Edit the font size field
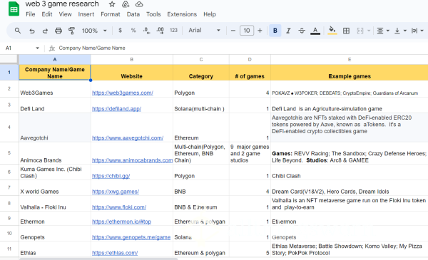Viewport: 428px width, 260px height. coord(247,31)
